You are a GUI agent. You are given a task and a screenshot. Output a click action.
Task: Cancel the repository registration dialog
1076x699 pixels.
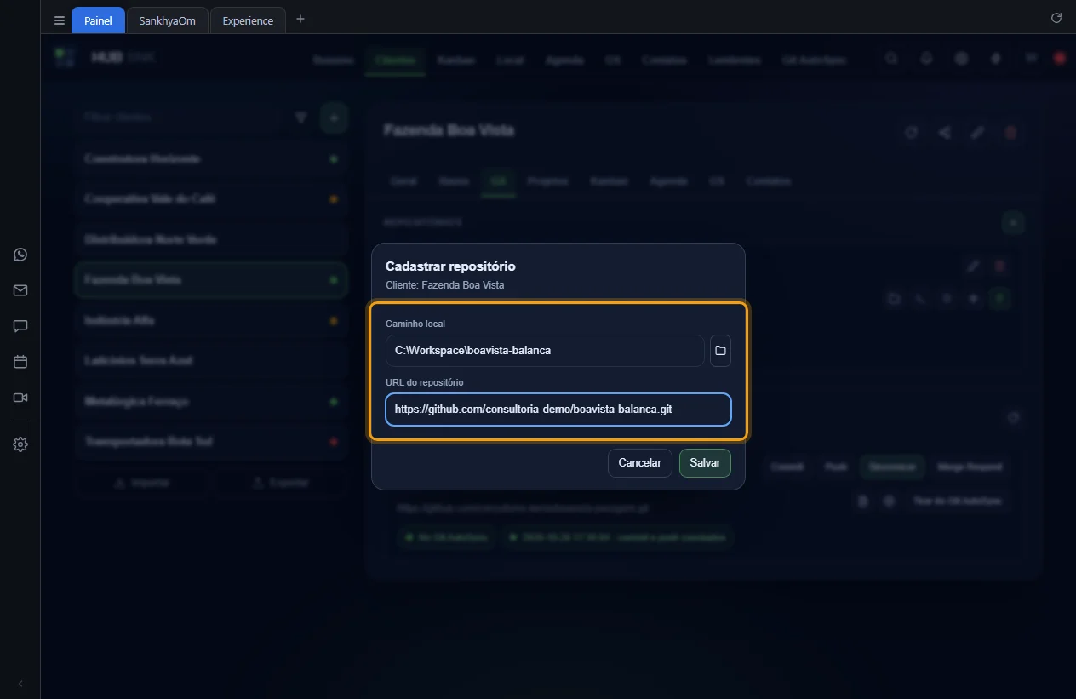(x=640, y=463)
